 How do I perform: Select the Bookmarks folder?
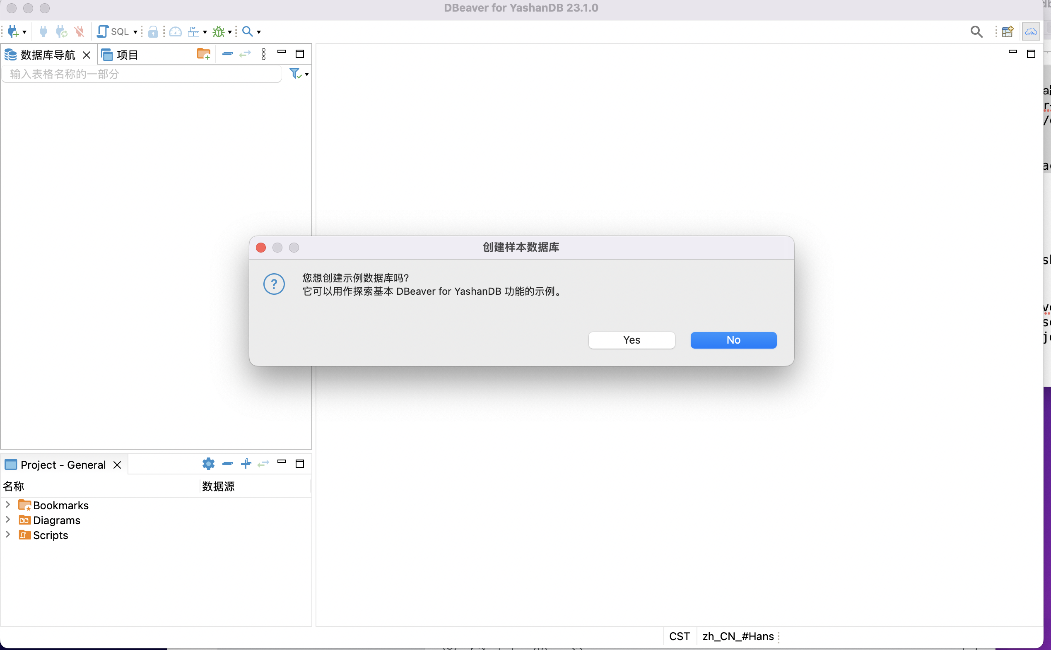pyautogui.click(x=54, y=505)
